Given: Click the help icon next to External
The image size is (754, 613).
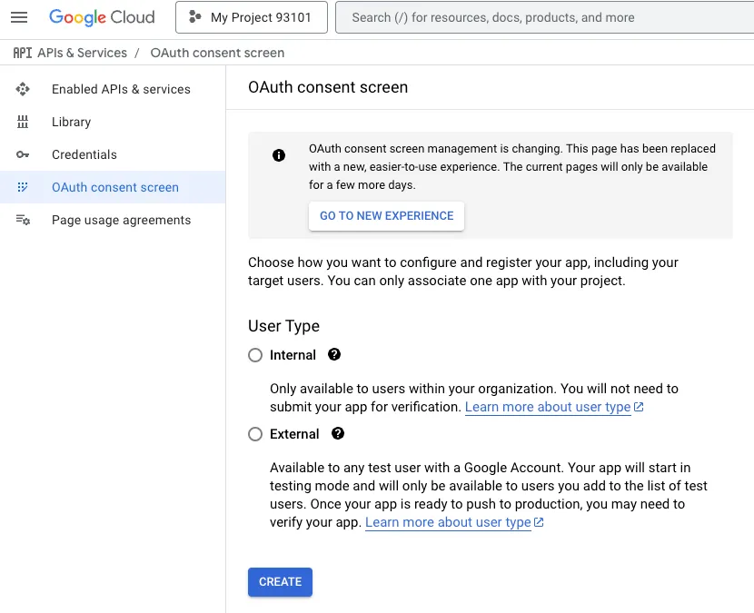Looking at the screenshot, I should [337, 434].
